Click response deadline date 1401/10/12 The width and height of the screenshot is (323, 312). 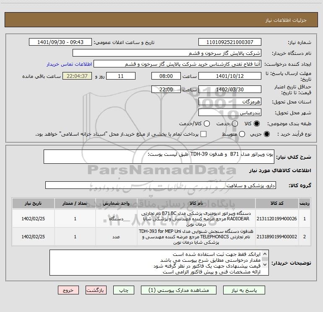[x=230, y=76]
